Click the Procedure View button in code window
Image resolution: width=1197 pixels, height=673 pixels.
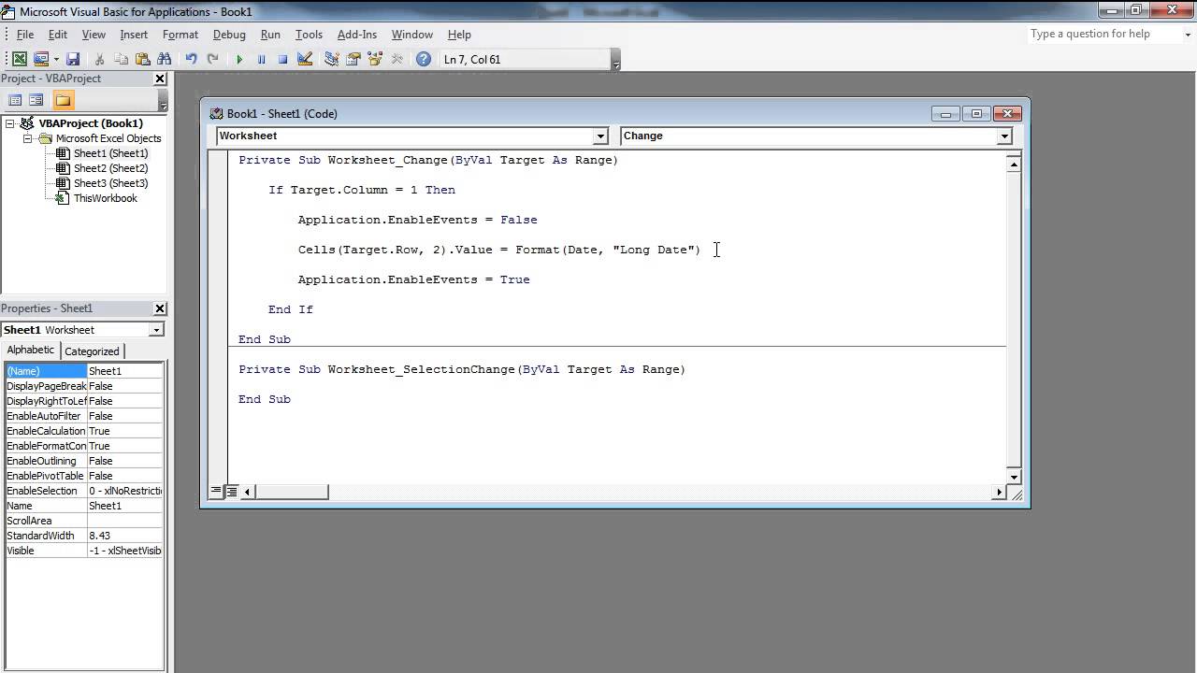(217, 491)
